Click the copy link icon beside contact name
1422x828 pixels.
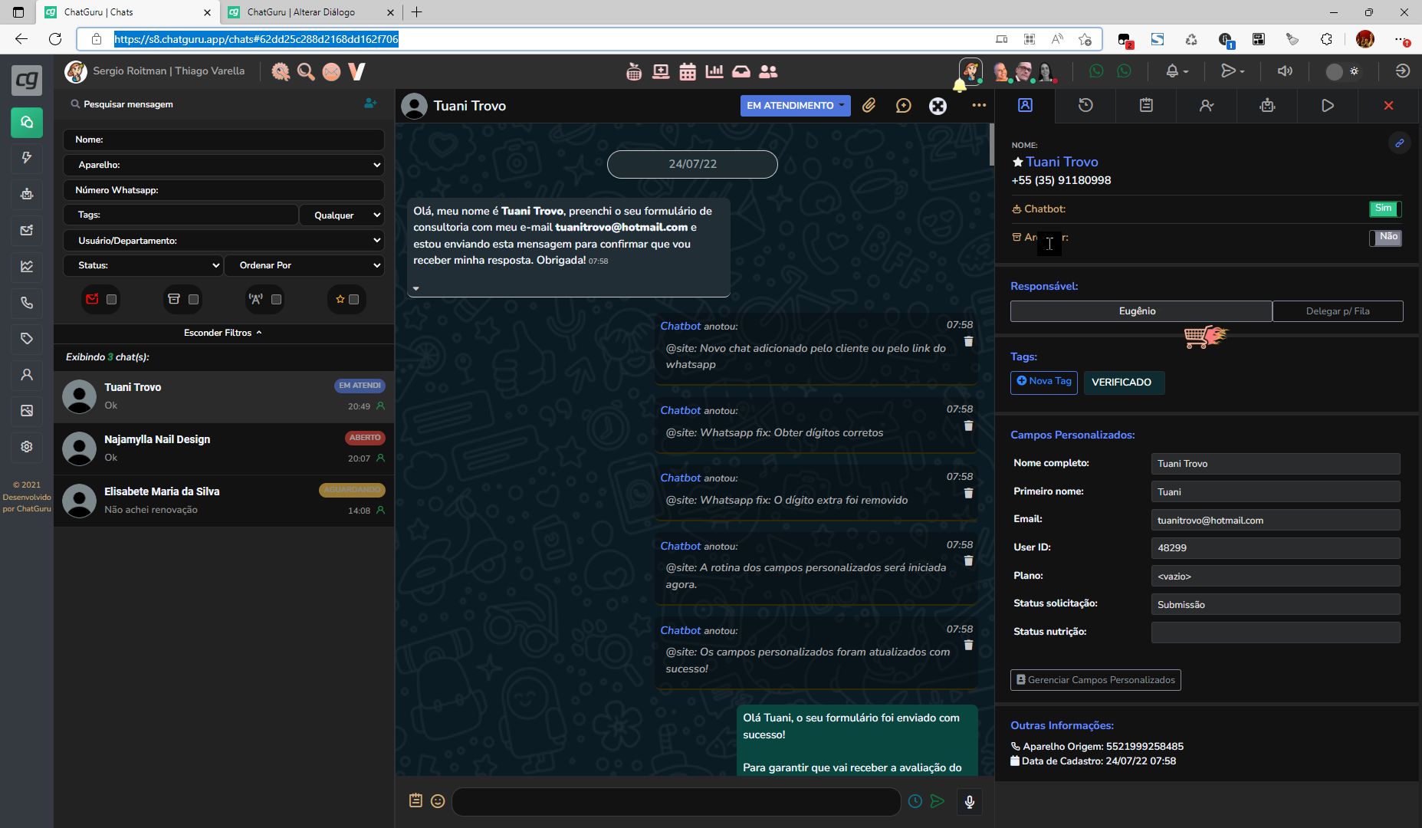click(x=1399, y=143)
